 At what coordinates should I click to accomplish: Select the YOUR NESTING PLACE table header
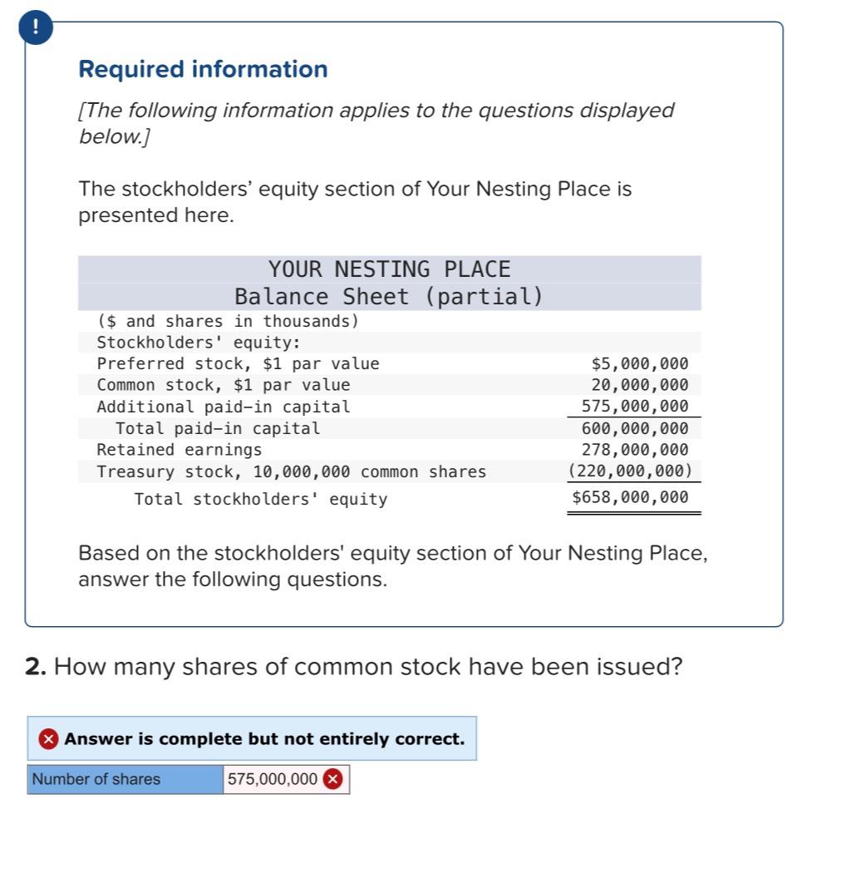[390, 269]
